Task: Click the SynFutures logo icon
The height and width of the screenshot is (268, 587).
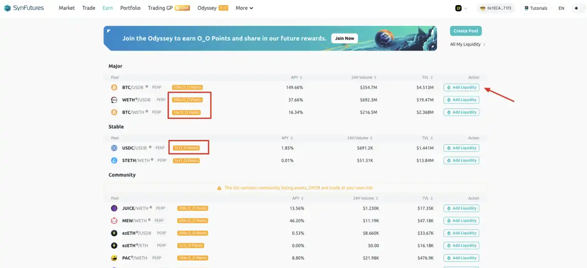Action: pyautogui.click(x=7, y=8)
